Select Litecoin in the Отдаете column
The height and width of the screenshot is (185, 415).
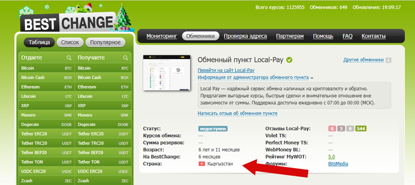tap(46, 96)
